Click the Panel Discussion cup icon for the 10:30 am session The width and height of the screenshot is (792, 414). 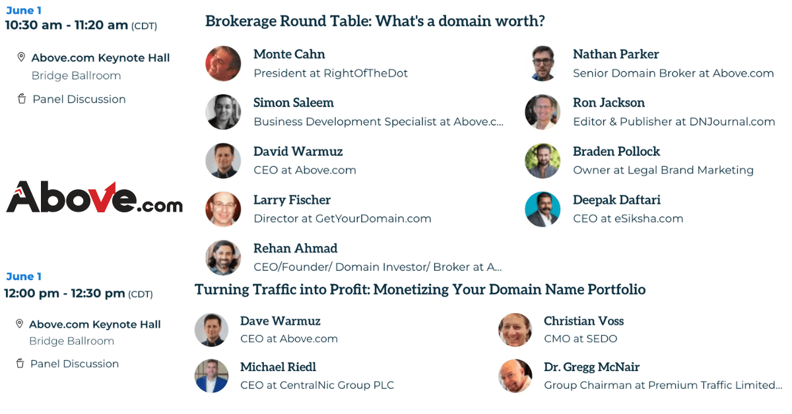click(21, 99)
